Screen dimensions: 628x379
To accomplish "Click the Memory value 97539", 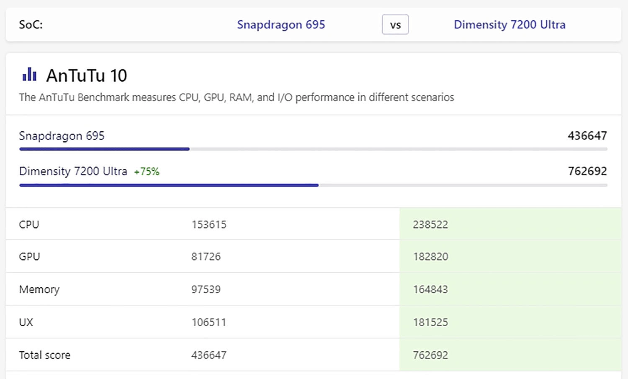I will (x=206, y=289).
